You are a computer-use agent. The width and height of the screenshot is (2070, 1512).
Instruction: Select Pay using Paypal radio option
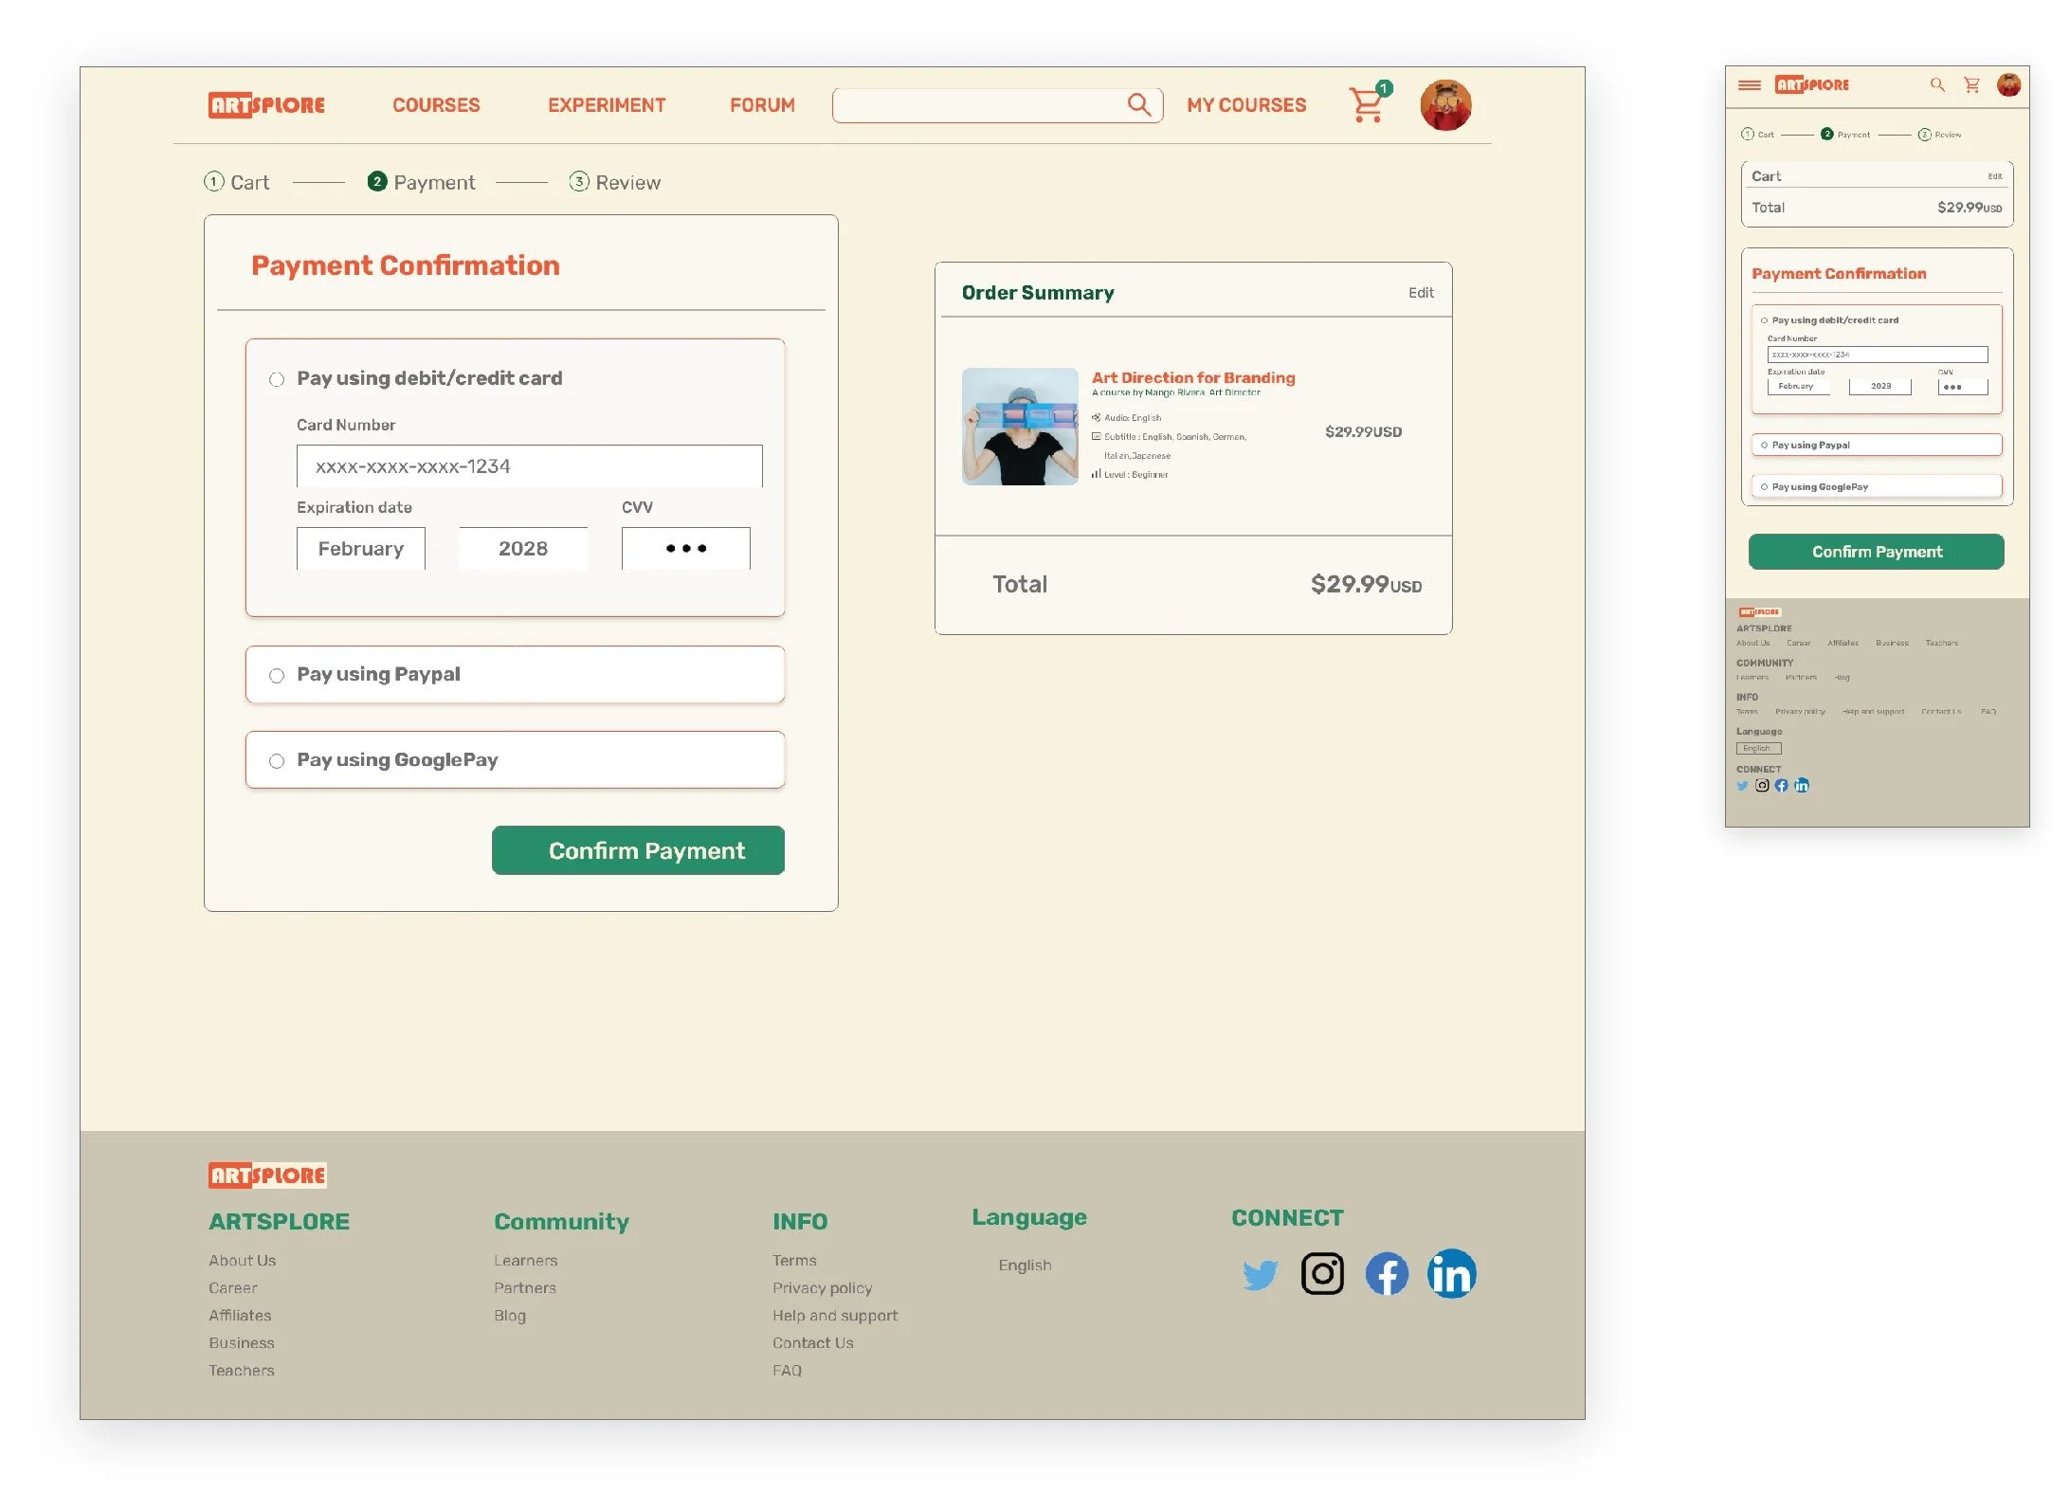[277, 676]
